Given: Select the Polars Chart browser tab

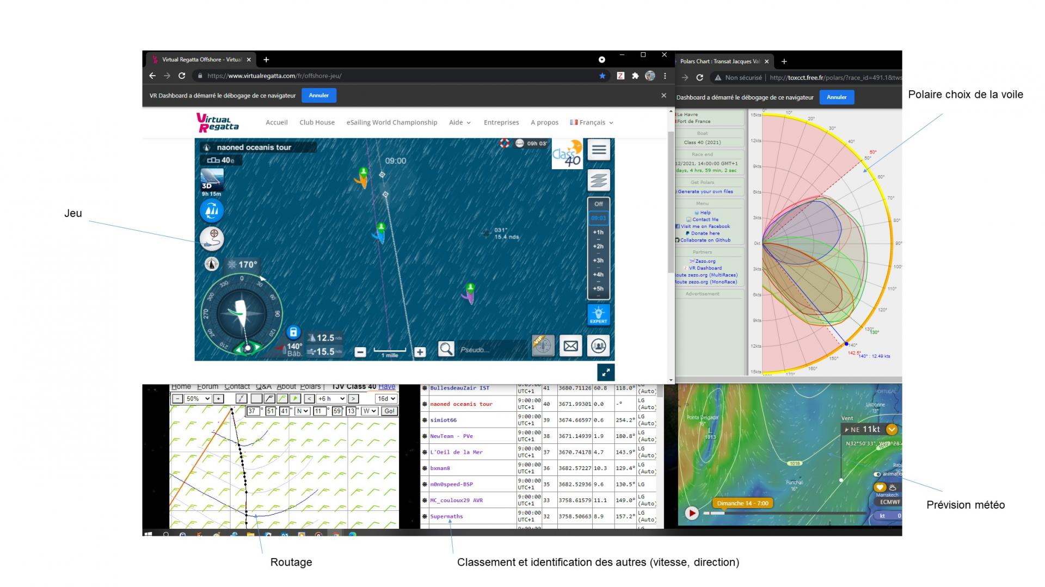Looking at the screenshot, I should [x=724, y=61].
